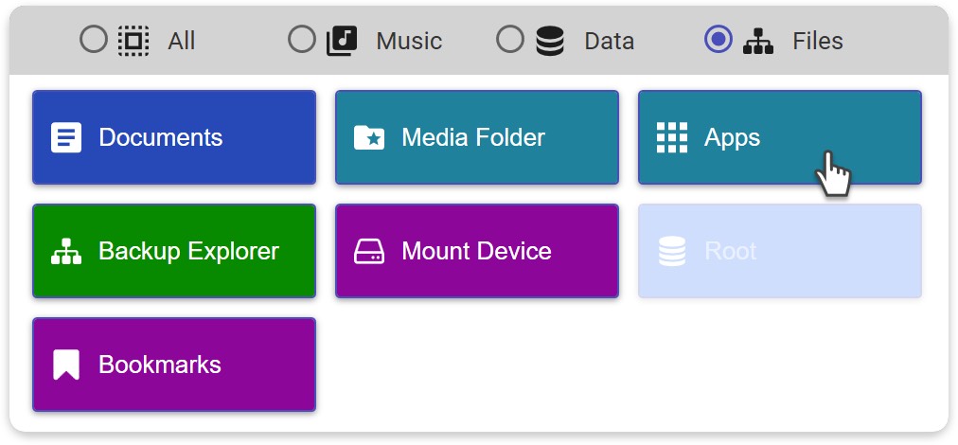Click the Music library icon in filter bar
958x445 pixels.
click(x=342, y=41)
